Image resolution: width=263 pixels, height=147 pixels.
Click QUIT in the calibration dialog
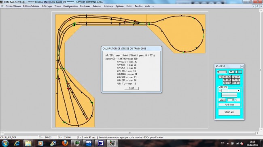(x=131, y=88)
